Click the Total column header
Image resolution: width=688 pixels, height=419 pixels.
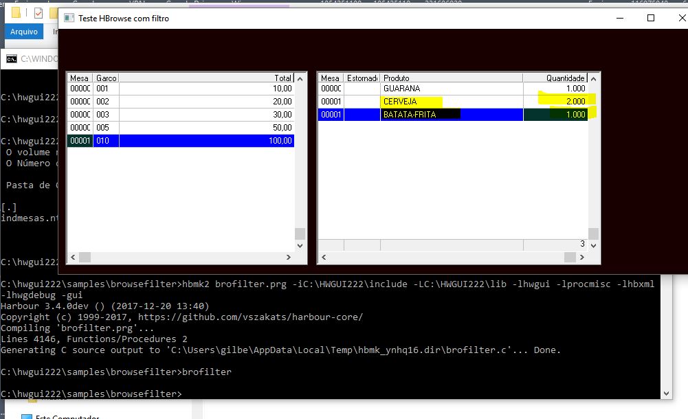pos(206,78)
